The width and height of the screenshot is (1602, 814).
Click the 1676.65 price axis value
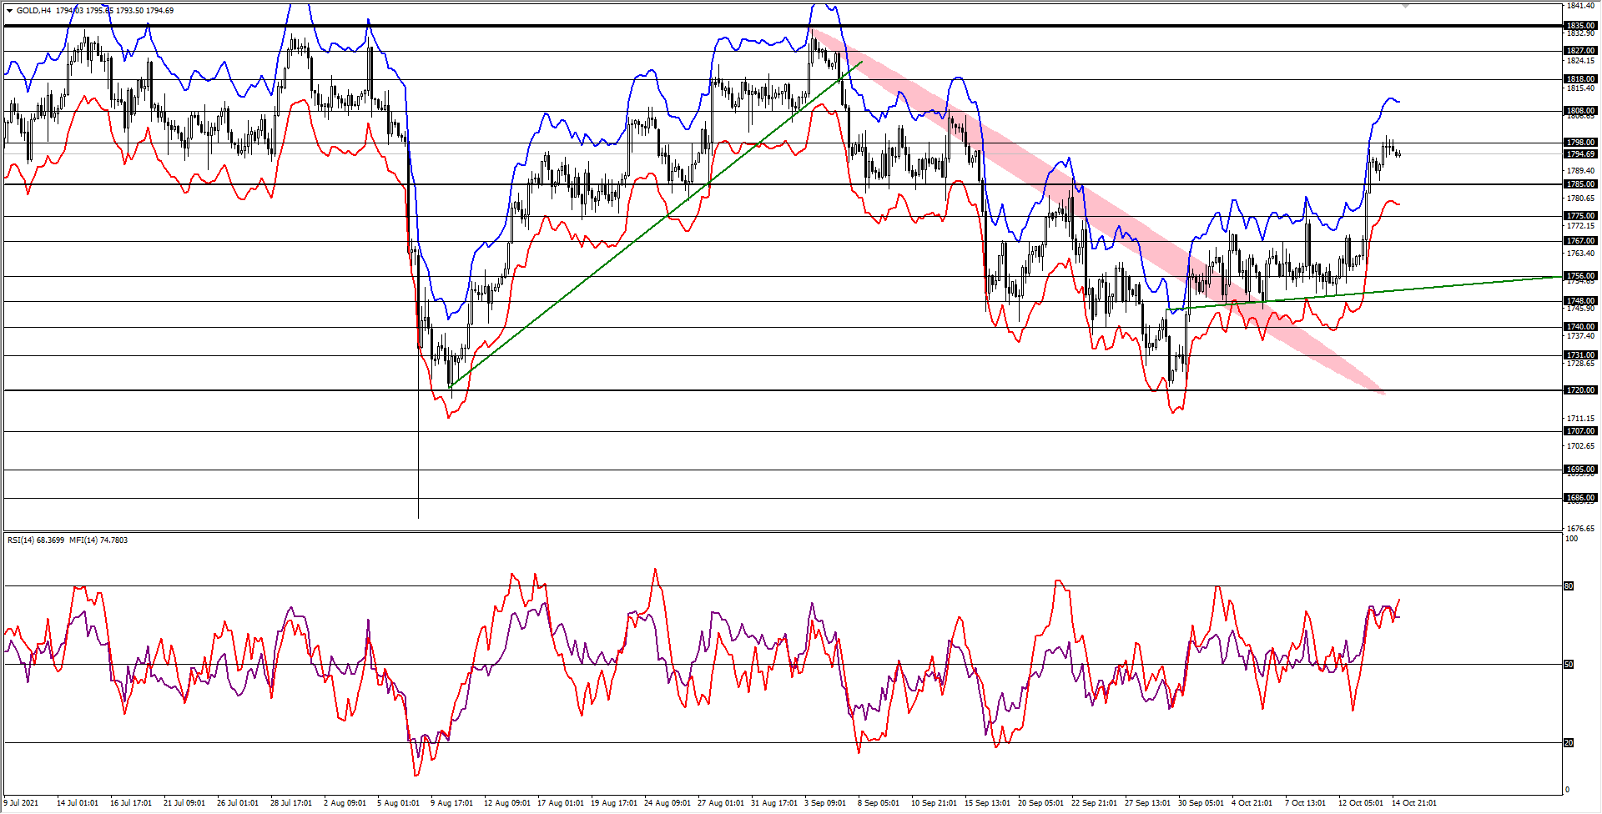pos(1580,529)
